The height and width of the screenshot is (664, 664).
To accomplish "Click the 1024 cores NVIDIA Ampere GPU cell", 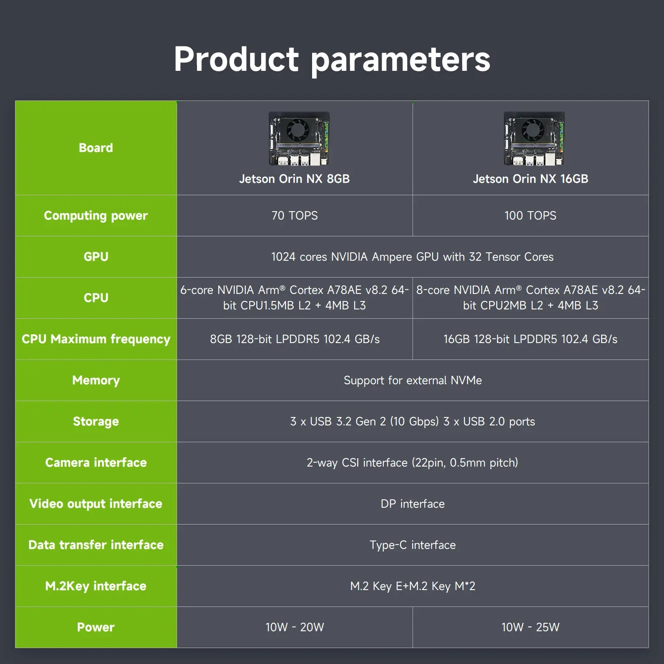I will pyautogui.click(x=412, y=257).
